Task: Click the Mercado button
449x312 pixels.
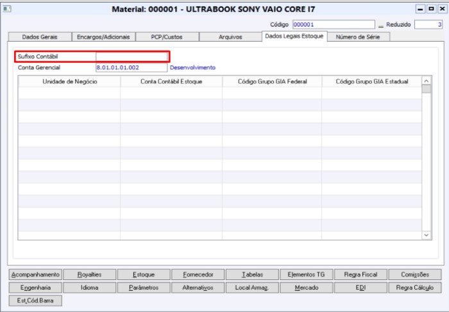Action: coord(307,288)
